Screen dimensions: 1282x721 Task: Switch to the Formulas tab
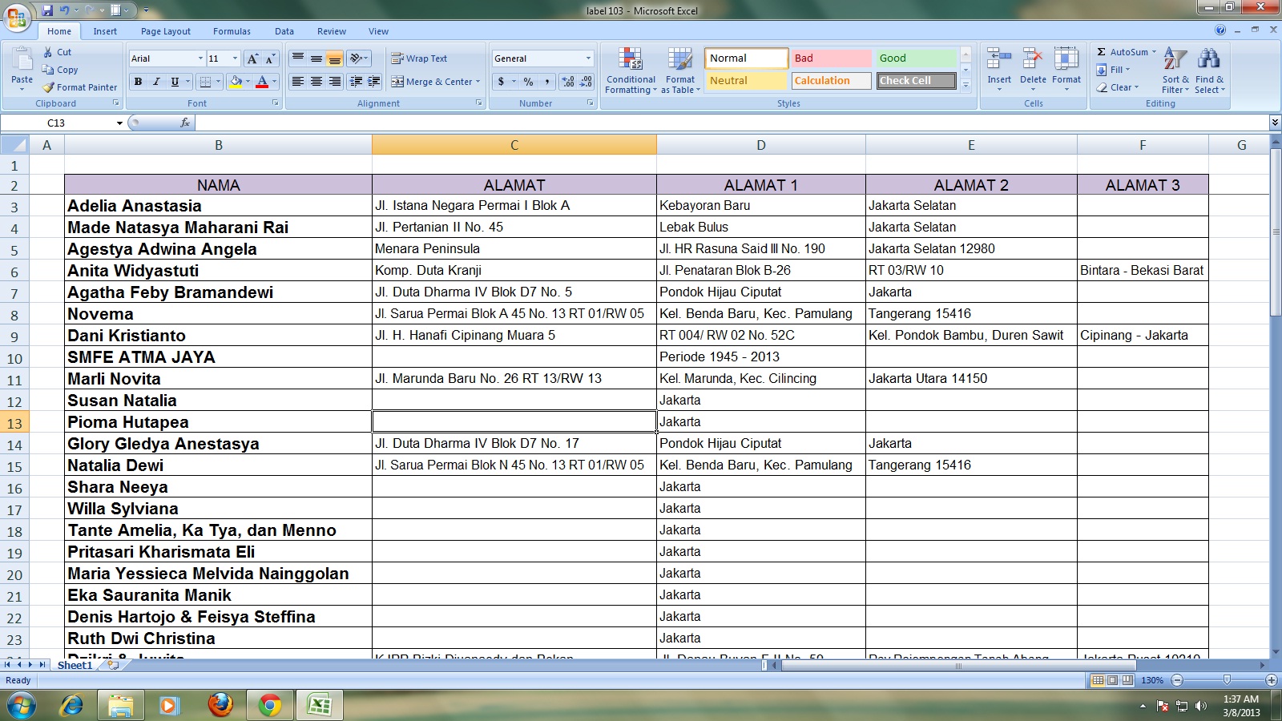(232, 31)
